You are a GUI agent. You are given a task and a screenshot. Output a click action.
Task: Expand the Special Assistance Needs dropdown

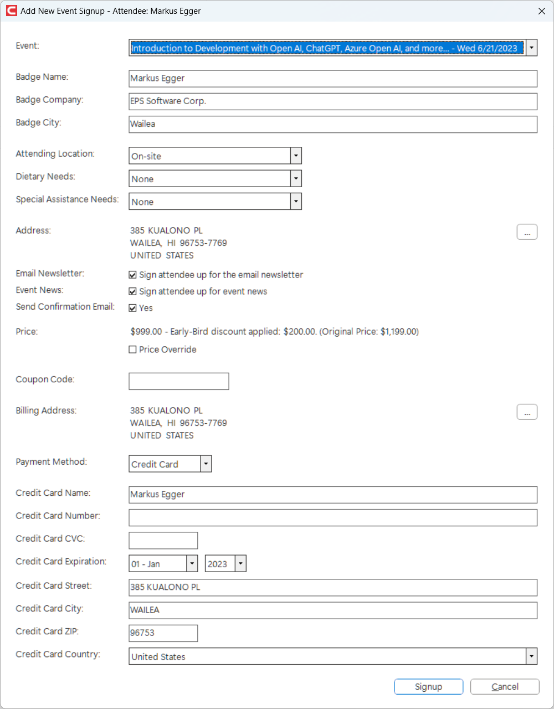click(x=296, y=201)
